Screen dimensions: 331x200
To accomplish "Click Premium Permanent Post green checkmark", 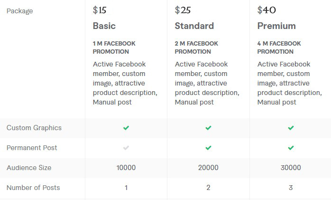I will pos(291,148).
